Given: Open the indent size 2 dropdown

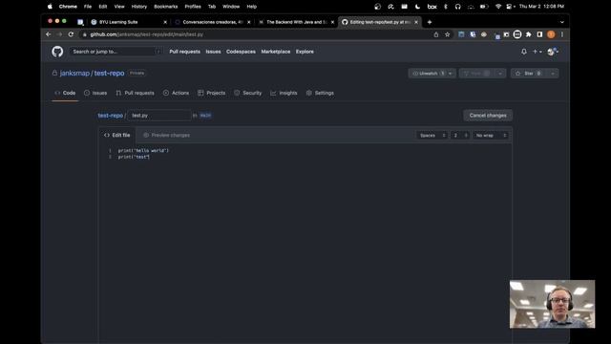Looking at the screenshot, I should coord(460,136).
